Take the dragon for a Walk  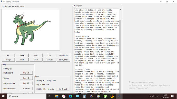(22, 55)
